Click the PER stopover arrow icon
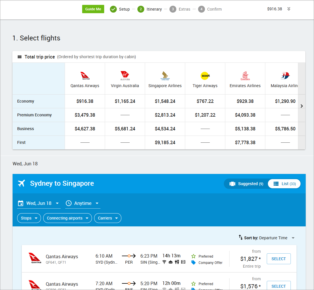 129,256
